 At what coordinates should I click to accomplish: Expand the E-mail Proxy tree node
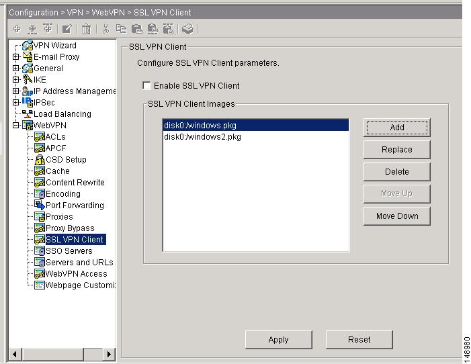15,57
